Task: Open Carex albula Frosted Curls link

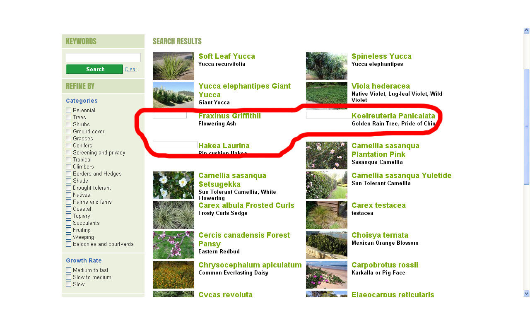Action: [x=246, y=205]
